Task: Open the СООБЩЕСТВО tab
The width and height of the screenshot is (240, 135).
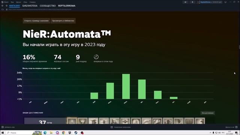Action: coord(48,6)
